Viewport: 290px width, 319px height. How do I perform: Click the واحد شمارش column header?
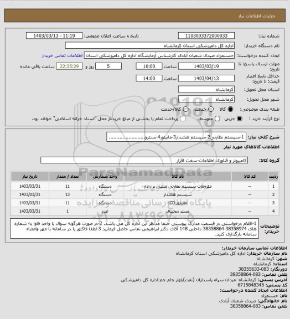pyautogui.click(x=105, y=177)
